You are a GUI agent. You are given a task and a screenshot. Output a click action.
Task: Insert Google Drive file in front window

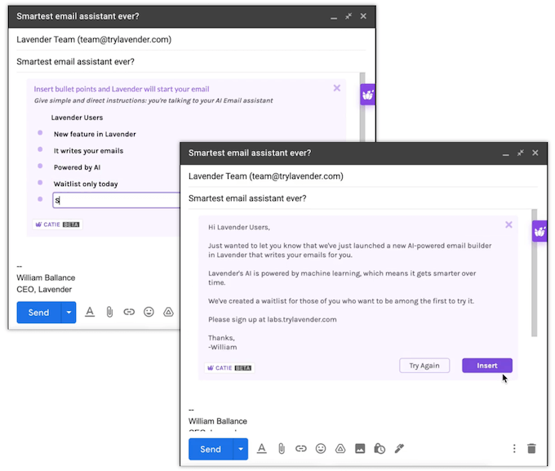pyautogui.click(x=340, y=449)
